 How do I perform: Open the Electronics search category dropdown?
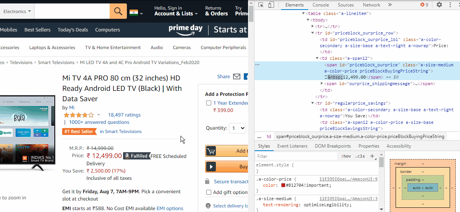point(17,12)
